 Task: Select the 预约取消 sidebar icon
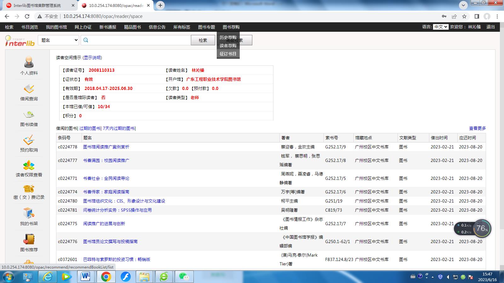(x=29, y=140)
